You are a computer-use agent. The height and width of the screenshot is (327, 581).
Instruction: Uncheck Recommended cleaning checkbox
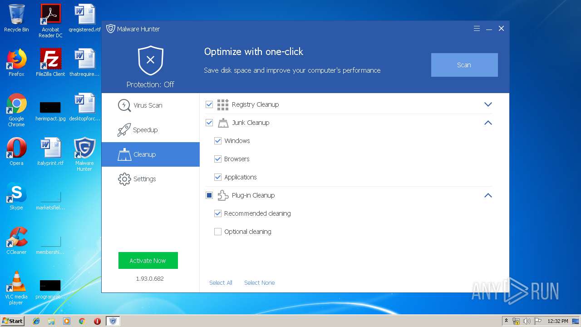pos(218,213)
